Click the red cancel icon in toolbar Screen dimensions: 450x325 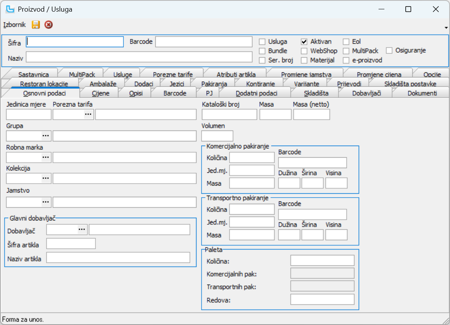tap(49, 25)
